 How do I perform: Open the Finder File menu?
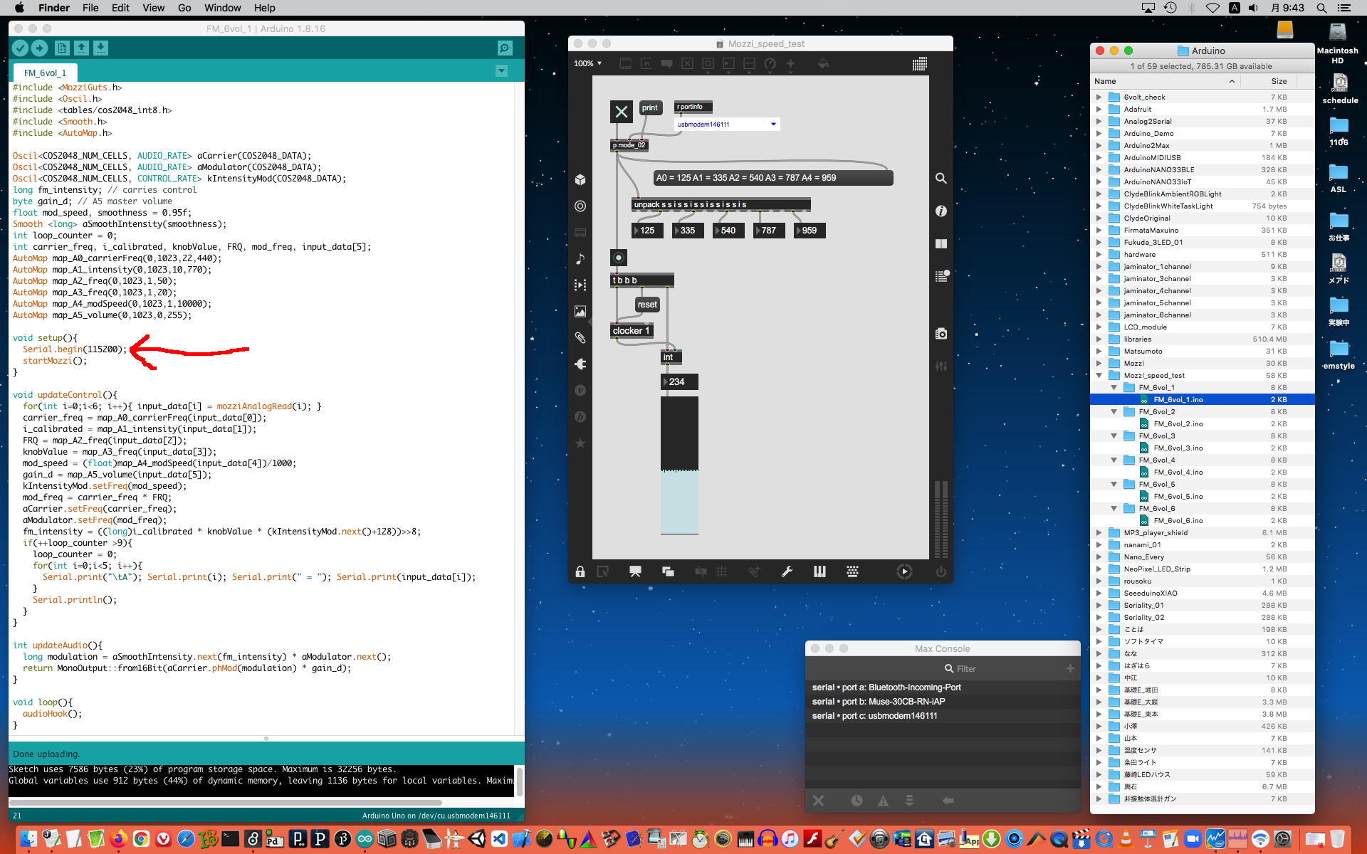[x=90, y=8]
